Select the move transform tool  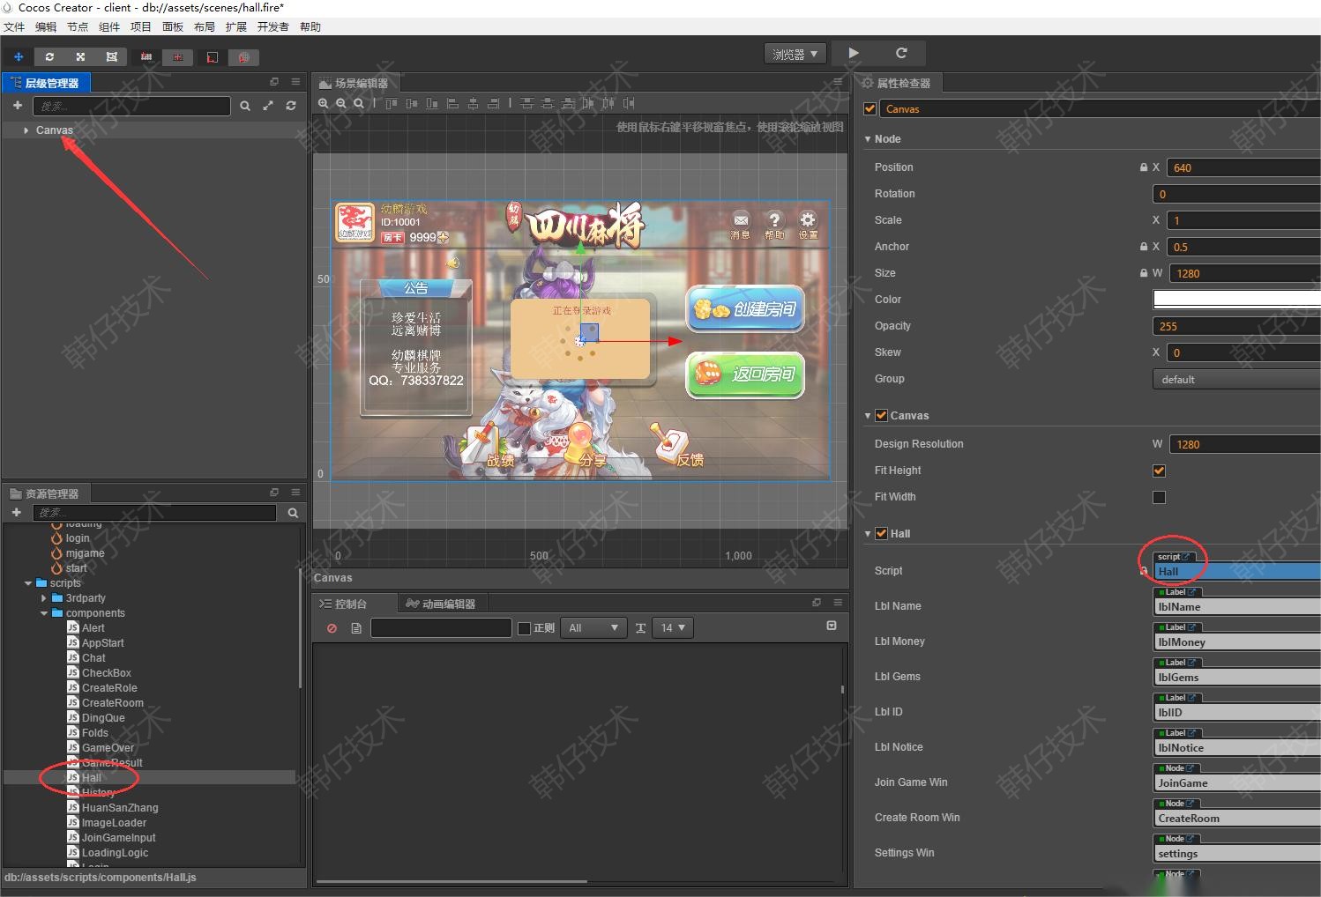(19, 56)
